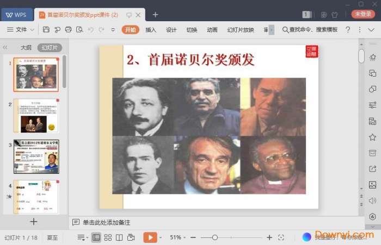Click the fit slide to window icon
Screen dimensions: 381x245
[x=281, y=237]
